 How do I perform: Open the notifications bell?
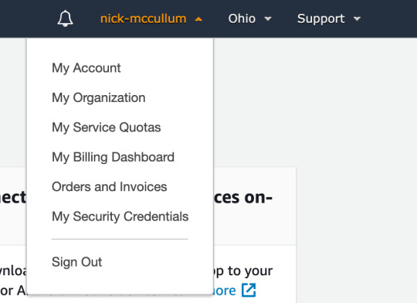(x=65, y=19)
